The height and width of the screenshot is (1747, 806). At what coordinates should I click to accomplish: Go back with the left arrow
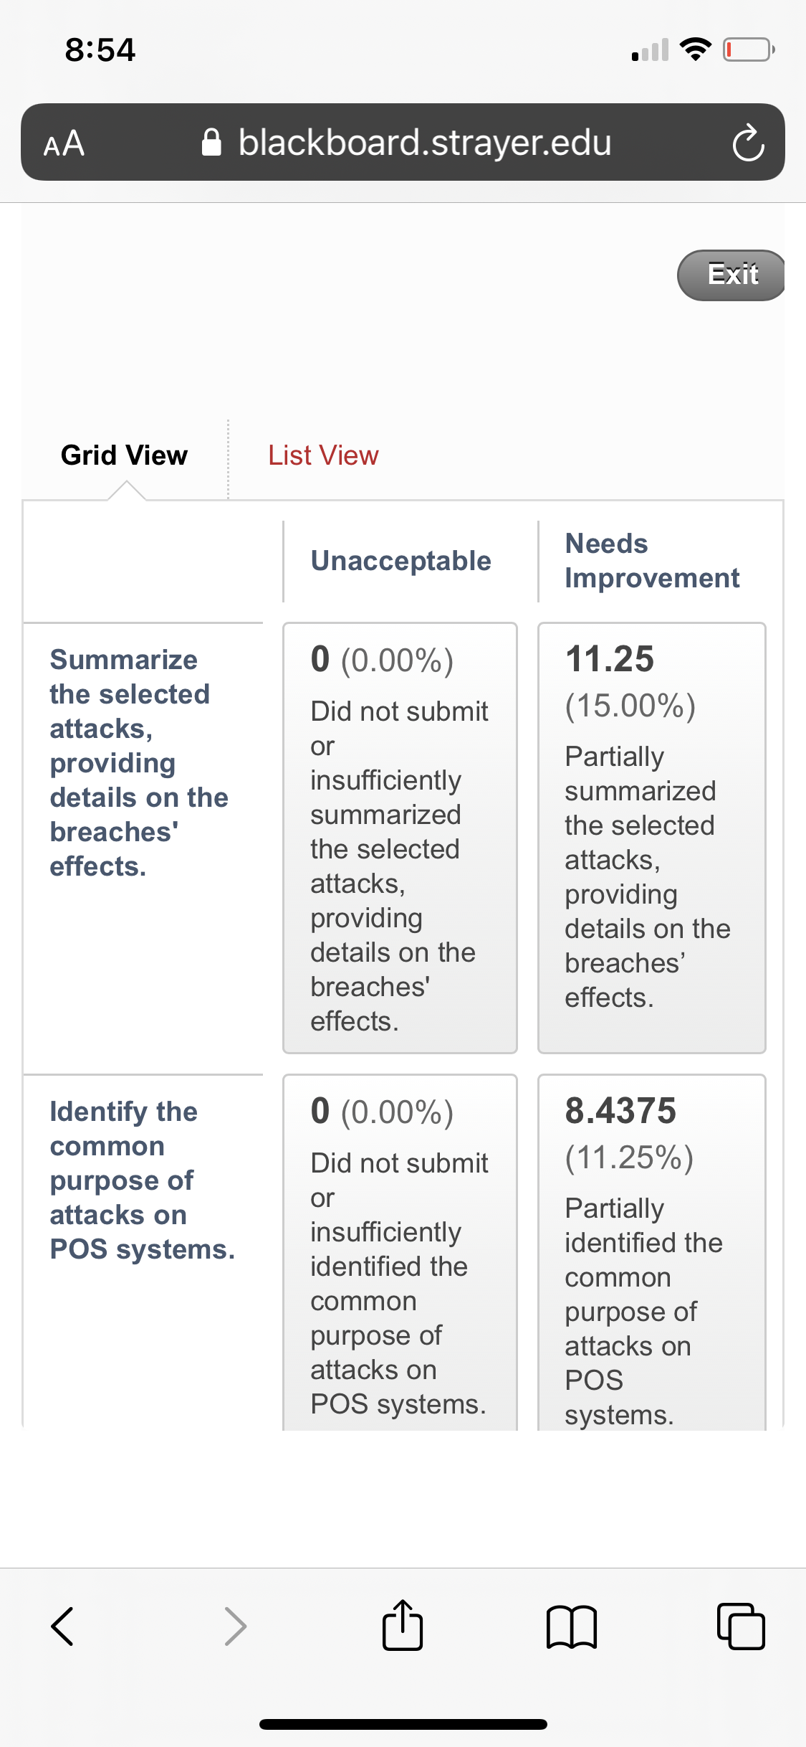(62, 1626)
